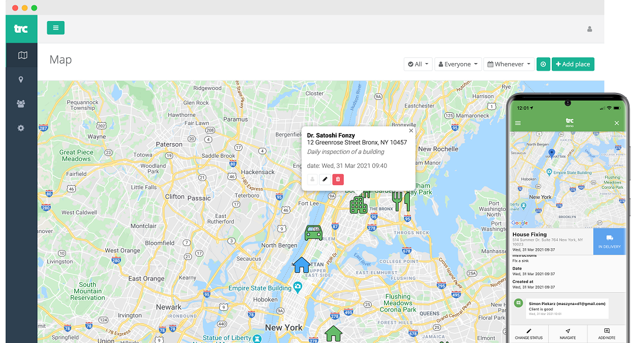Viewport: 643px width, 343px height.
Task: Click the pencil edit icon in popup
Action: 325,179
